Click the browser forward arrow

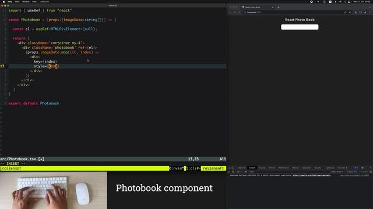tap(234, 12)
